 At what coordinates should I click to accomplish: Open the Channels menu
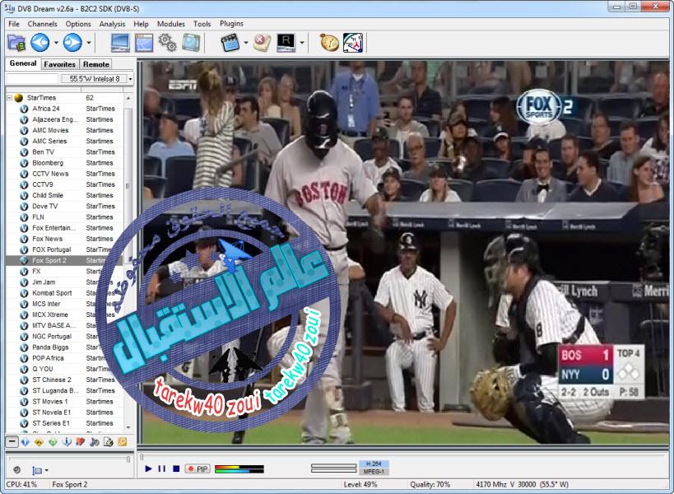pos(42,24)
